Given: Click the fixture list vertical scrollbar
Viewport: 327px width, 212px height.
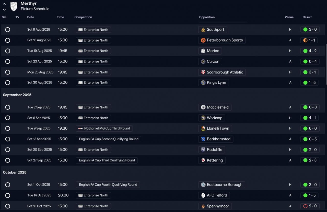Looking at the screenshot, I should tap(326, 64).
